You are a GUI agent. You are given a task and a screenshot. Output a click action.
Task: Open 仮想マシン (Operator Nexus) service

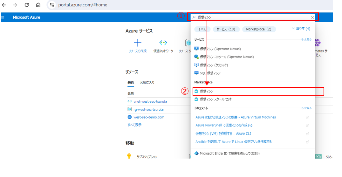click(x=220, y=49)
